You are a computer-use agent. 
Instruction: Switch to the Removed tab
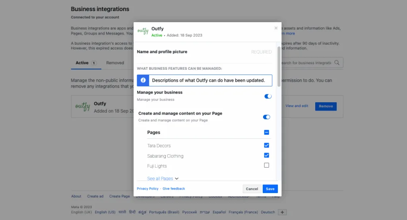tap(115, 63)
